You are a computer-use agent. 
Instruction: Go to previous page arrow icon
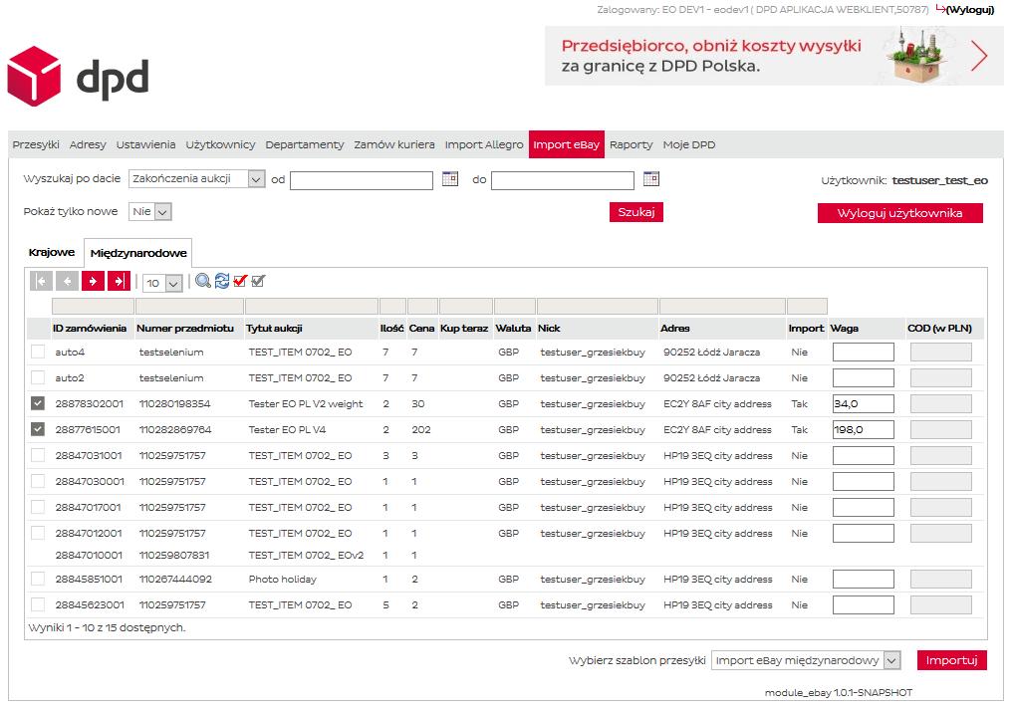click(68, 281)
